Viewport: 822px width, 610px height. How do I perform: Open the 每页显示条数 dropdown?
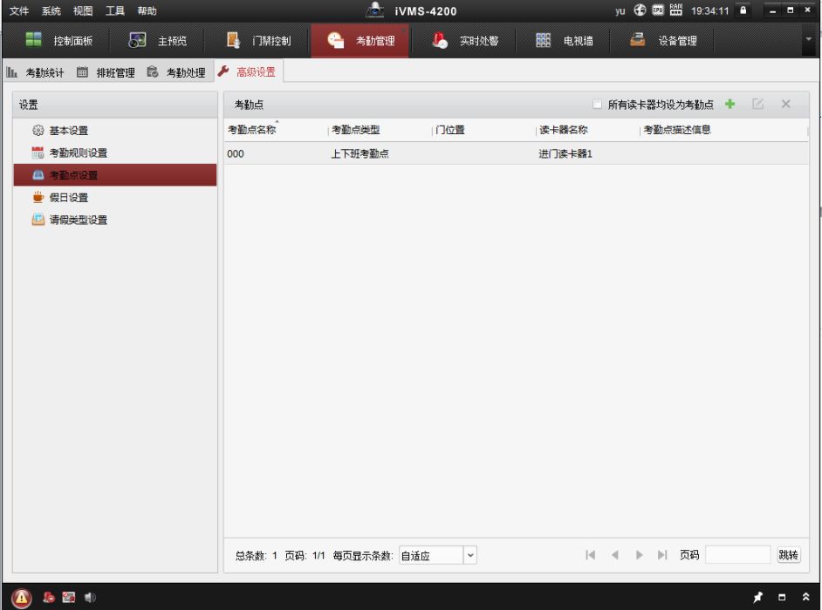[470, 555]
